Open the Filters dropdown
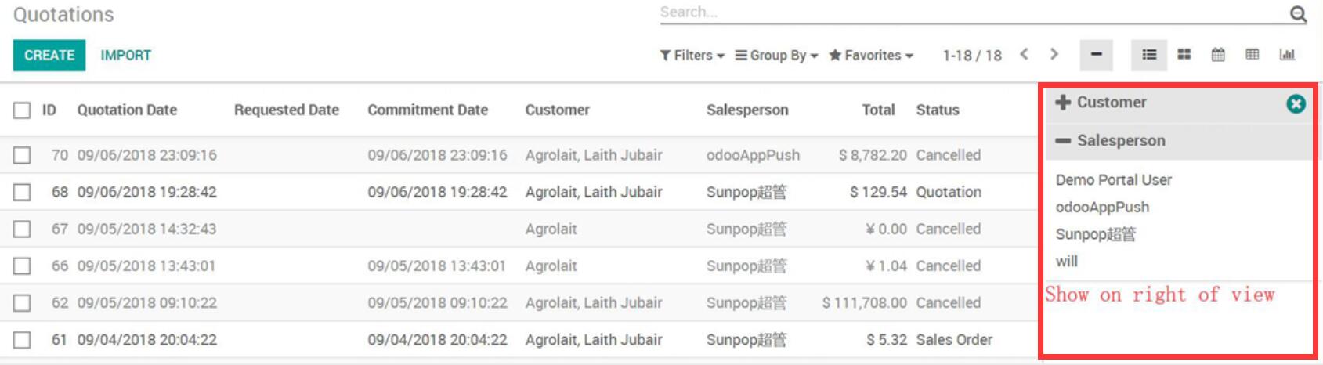This screenshot has width=1323, height=365. coord(692,56)
